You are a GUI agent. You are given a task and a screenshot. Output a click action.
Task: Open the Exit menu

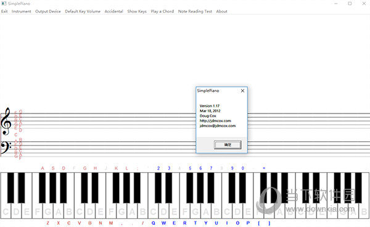coord(4,11)
